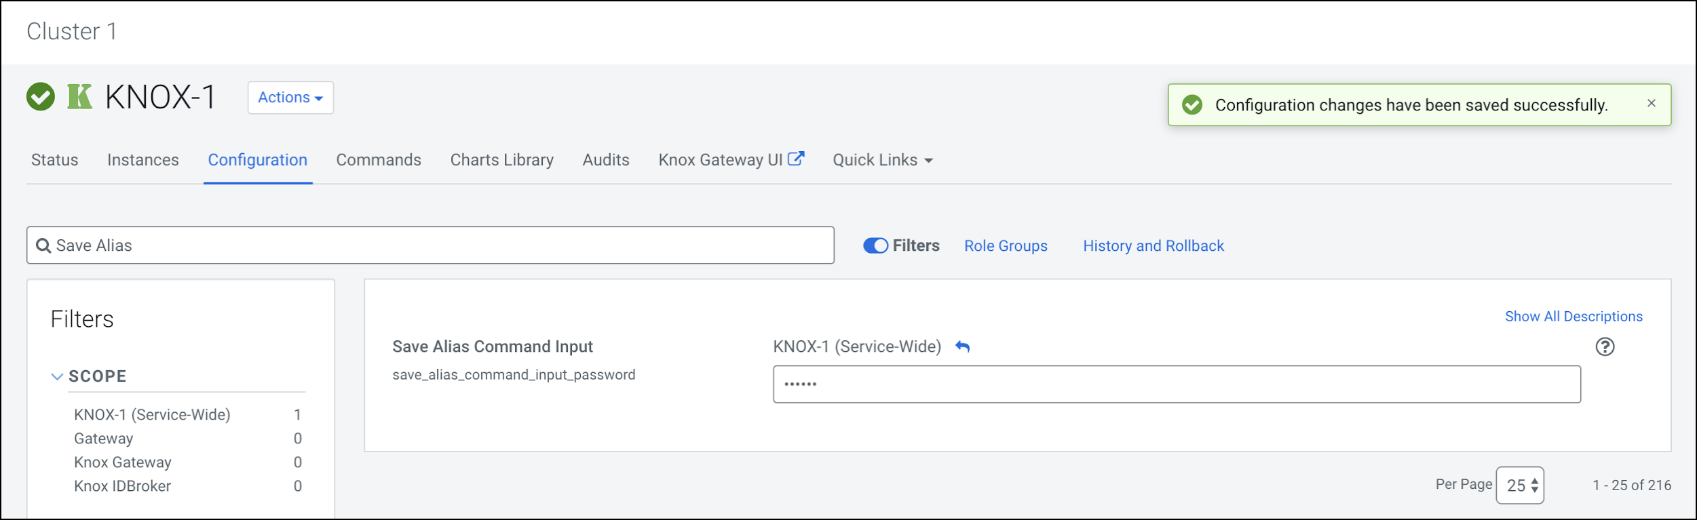
Task: Click the revert-to-default arrow beside KNOX-1 (Service-Wide)
Action: (962, 347)
